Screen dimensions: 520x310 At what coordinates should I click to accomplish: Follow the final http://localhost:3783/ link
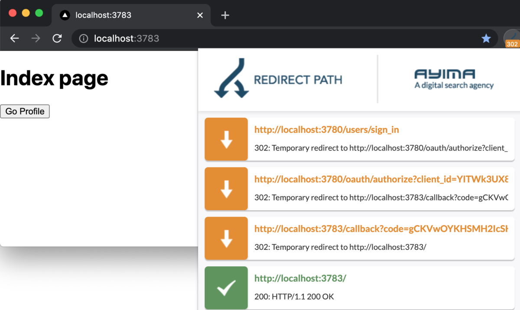(x=300, y=278)
